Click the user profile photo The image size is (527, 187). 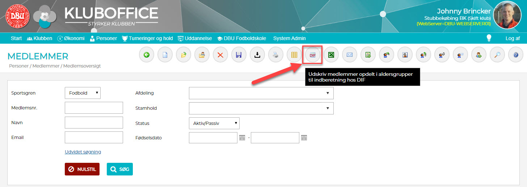pyautogui.click(x=507, y=15)
